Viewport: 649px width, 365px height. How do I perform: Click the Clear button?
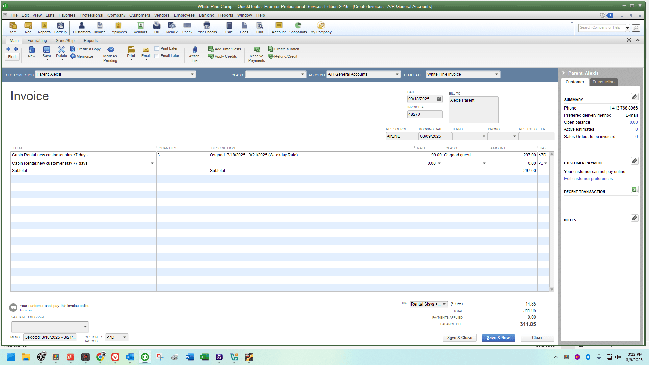point(537,338)
